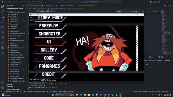
Task: Go to next match arrow
Action: 152,12
